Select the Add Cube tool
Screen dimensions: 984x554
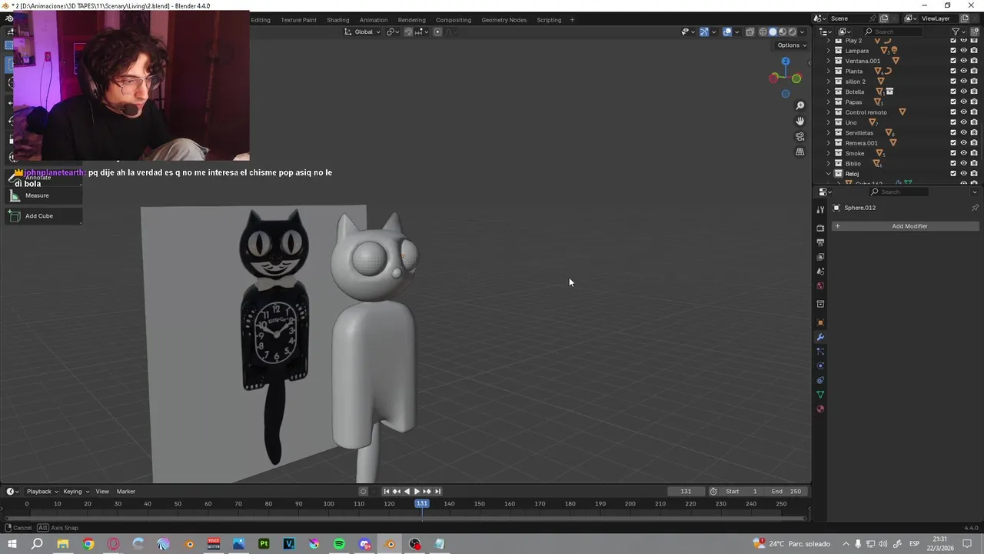[43, 216]
